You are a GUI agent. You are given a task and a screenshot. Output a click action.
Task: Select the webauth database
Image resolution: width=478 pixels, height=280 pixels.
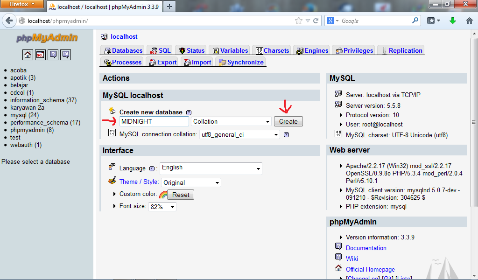pos(26,145)
